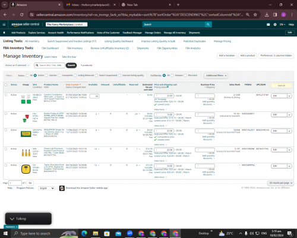Viewport: 297px width, 238px height.
Task: Open the 25 results per page dropdown
Action: 280,183
